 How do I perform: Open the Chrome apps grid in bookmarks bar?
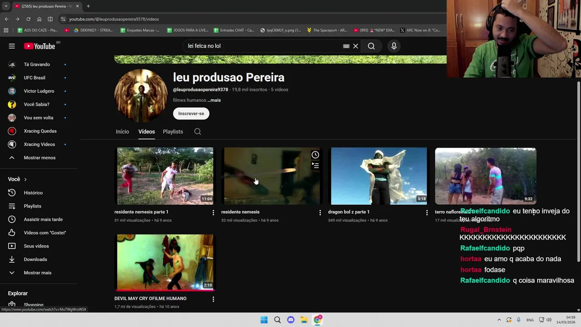[x=6, y=30]
